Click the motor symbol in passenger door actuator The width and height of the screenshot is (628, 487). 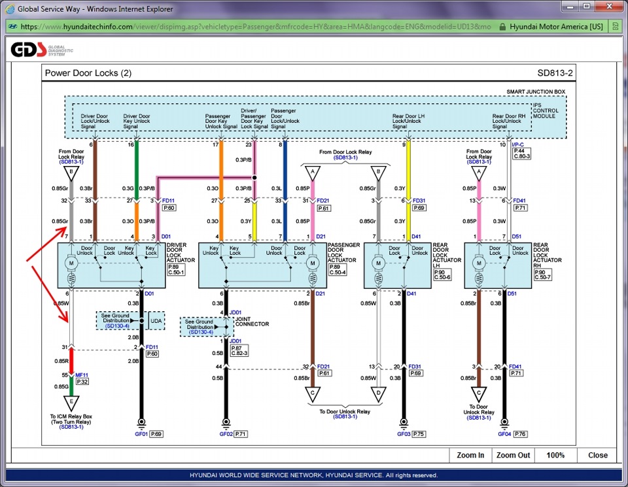tap(313, 263)
